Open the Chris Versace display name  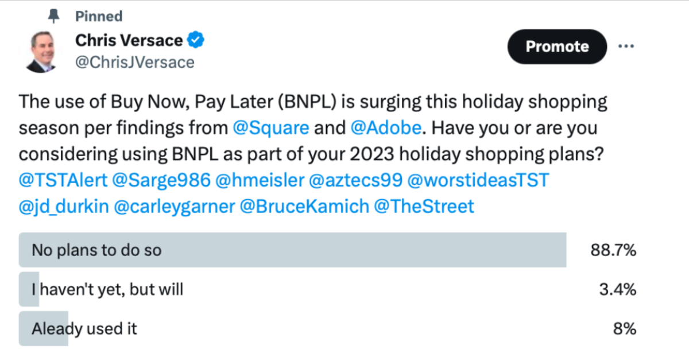point(129,41)
